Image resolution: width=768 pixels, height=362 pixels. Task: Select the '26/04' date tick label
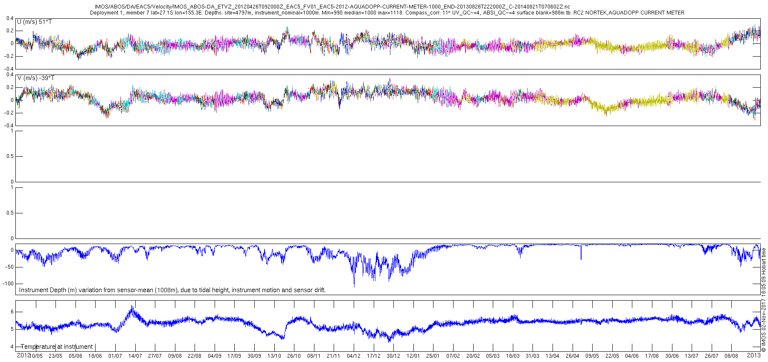click(x=573, y=356)
